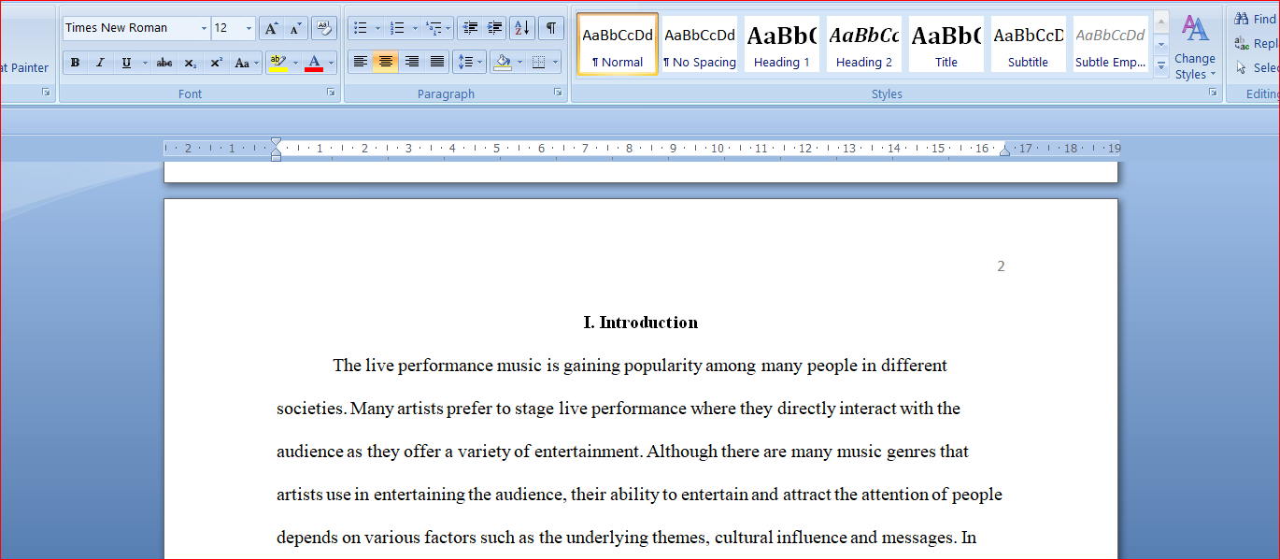Open the underline style dropdown arrow

[144, 63]
